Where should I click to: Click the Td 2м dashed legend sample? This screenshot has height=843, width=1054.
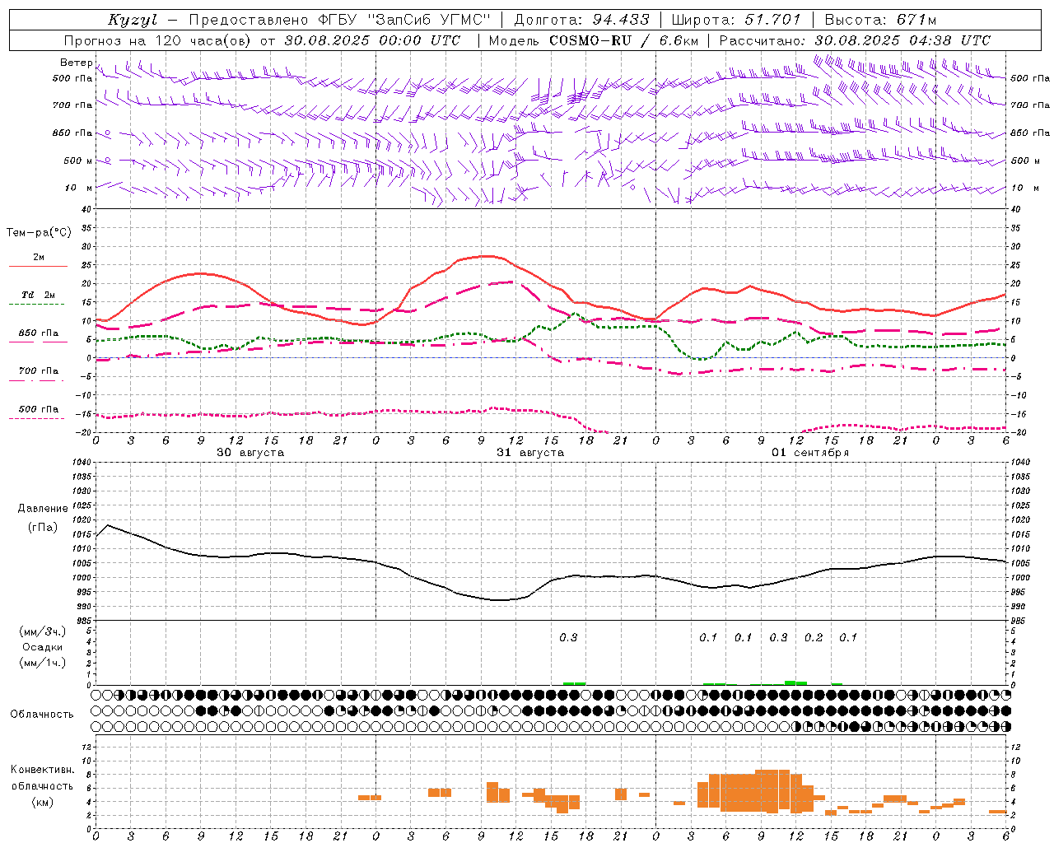39,305
